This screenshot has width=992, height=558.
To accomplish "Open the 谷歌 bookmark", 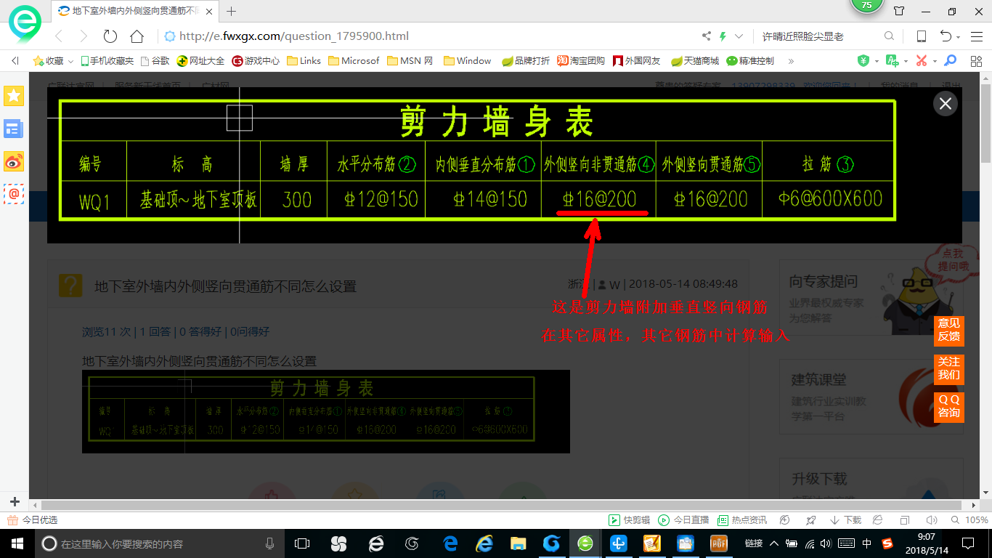I will coord(155,61).
